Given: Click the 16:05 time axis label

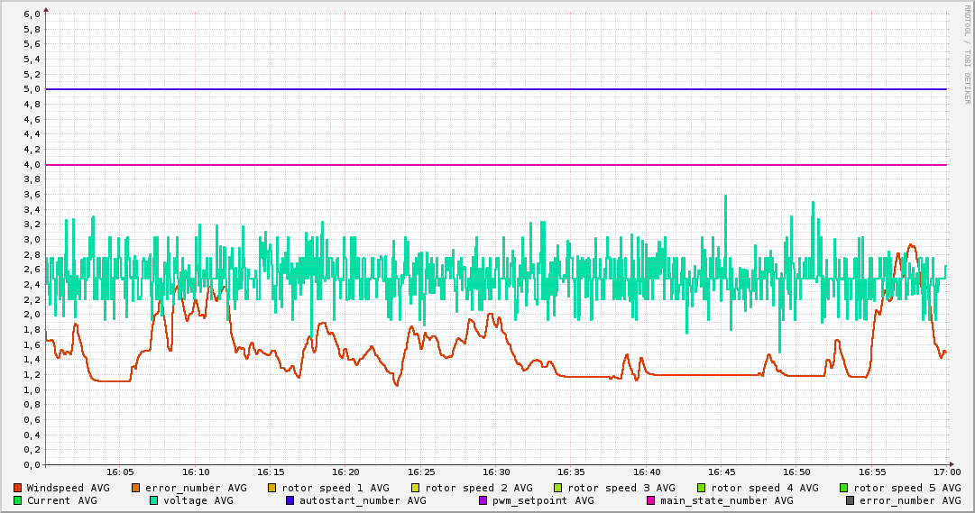Looking at the screenshot, I should point(121,472).
